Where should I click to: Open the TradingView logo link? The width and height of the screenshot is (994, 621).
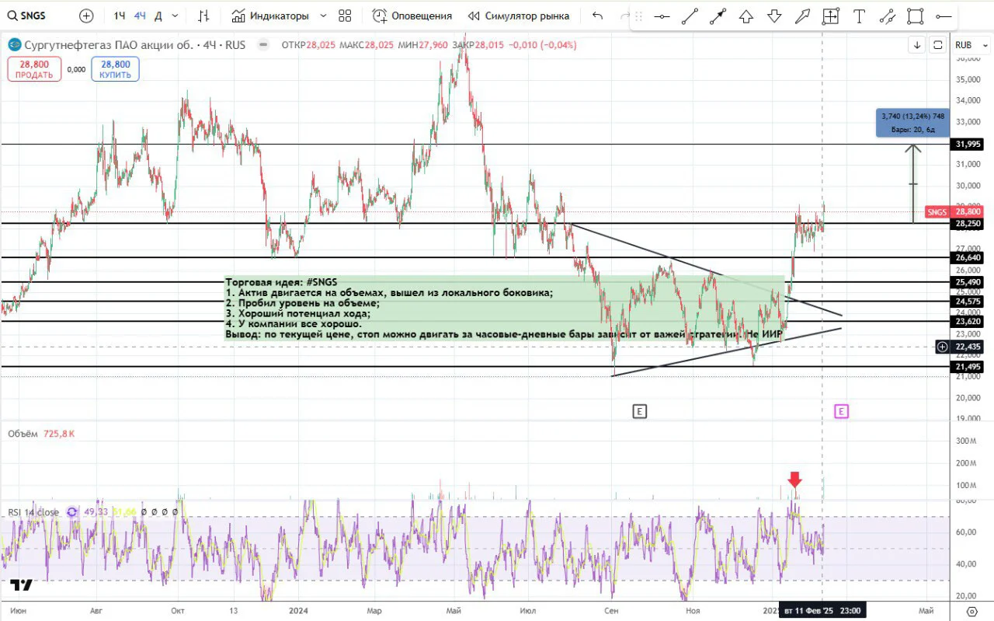(21, 585)
